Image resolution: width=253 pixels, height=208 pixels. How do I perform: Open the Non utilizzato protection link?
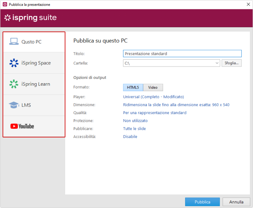(136, 120)
